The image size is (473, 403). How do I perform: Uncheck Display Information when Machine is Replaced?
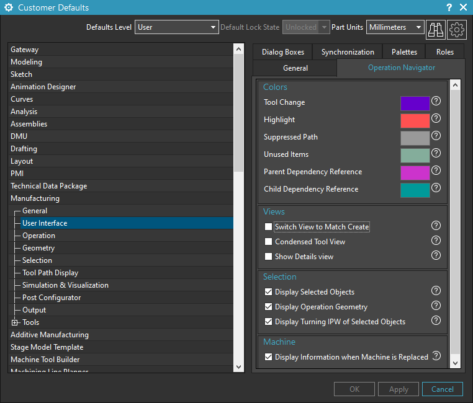[268, 357]
